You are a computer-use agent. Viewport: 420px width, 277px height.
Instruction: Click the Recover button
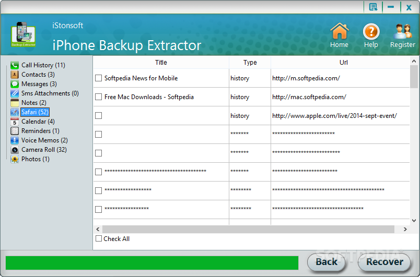click(x=384, y=262)
